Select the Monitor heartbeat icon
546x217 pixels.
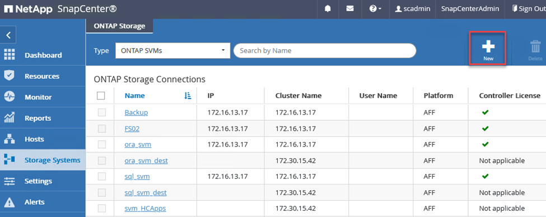10,97
